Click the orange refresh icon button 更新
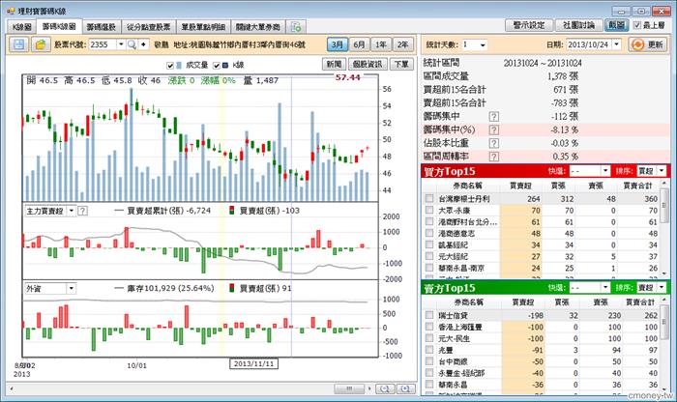The width and height of the screenshot is (677, 402). (648, 44)
